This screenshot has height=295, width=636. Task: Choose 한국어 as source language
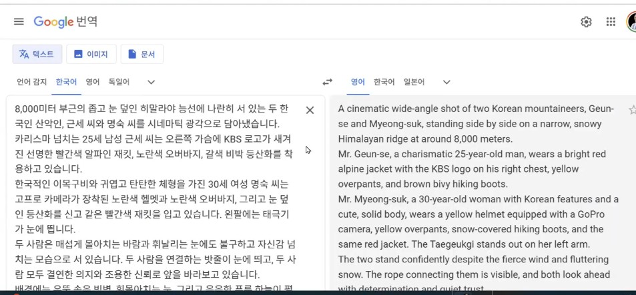pos(66,82)
